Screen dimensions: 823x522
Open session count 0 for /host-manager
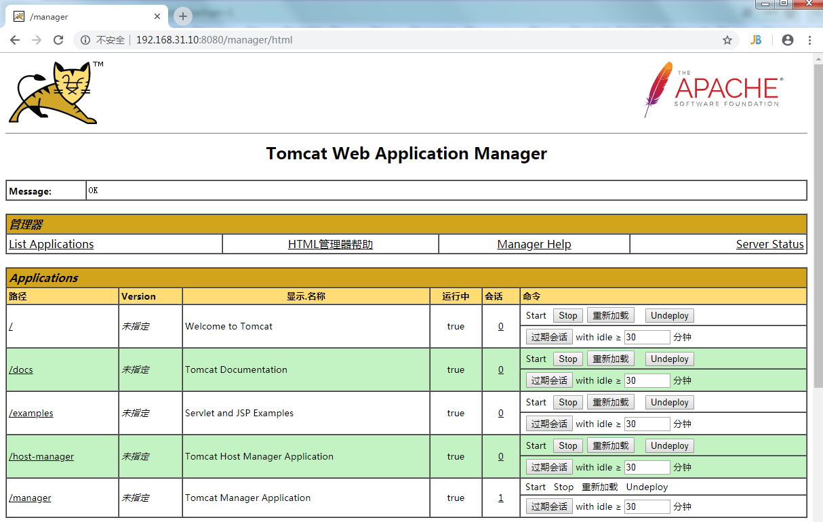pyautogui.click(x=501, y=456)
